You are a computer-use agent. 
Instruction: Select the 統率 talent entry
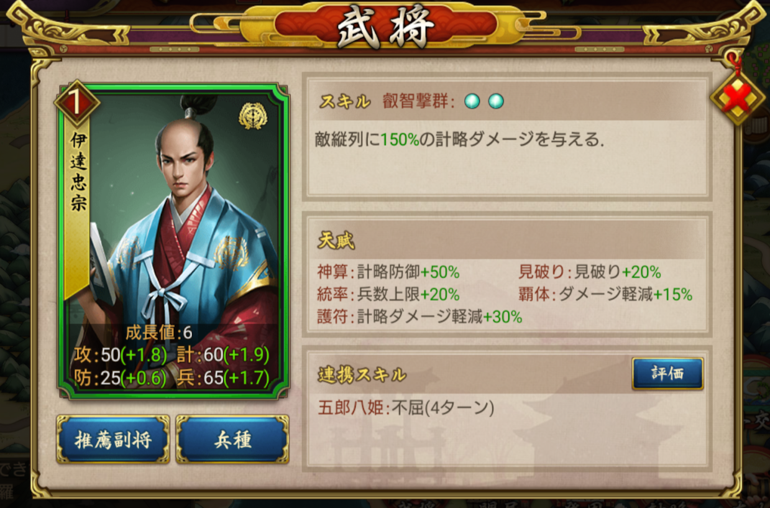tap(388, 294)
